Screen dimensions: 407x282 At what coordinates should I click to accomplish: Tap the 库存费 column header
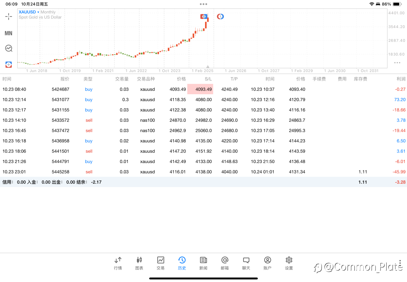pyautogui.click(x=361, y=79)
